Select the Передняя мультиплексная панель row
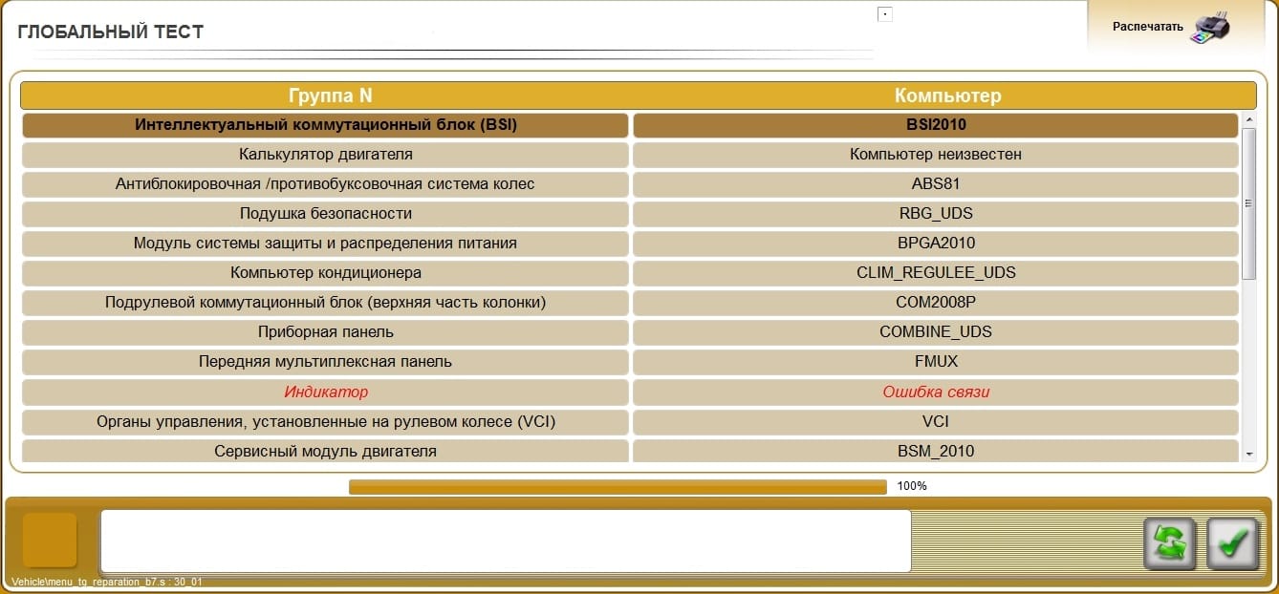 (x=325, y=362)
